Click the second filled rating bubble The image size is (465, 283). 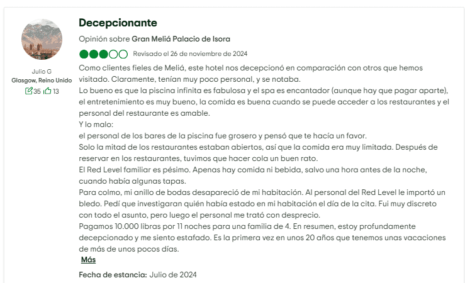(94, 54)
